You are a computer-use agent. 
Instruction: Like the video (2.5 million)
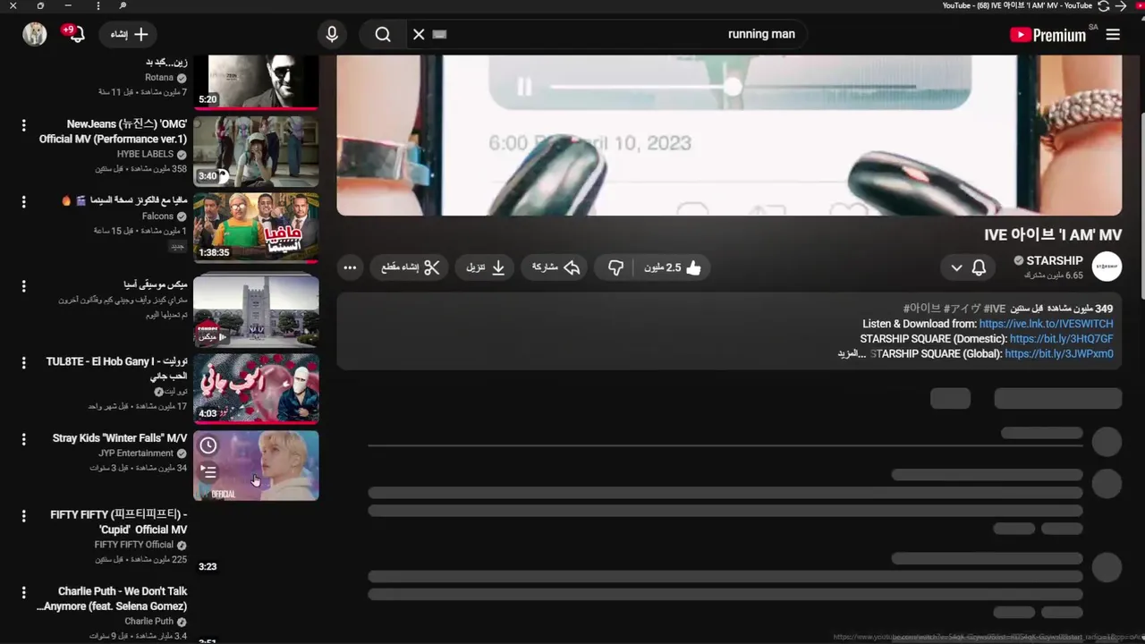pos(674,267)
